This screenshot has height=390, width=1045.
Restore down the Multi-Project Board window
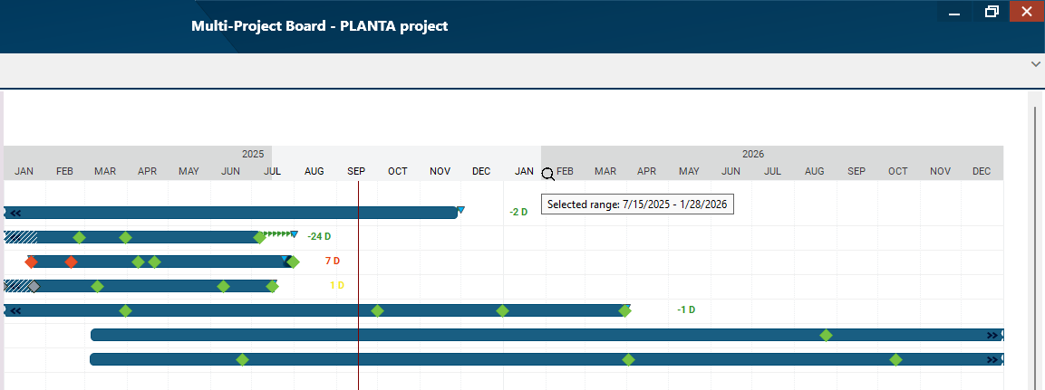tap(992, 12)
